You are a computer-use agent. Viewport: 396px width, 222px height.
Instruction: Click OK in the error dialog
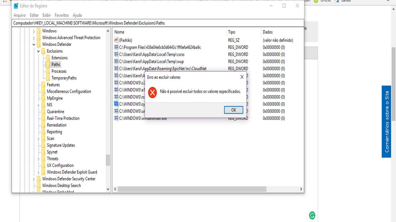pyautogui.click(x=234, y=110)
